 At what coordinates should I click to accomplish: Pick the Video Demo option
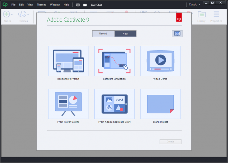[x=160, y=61]
